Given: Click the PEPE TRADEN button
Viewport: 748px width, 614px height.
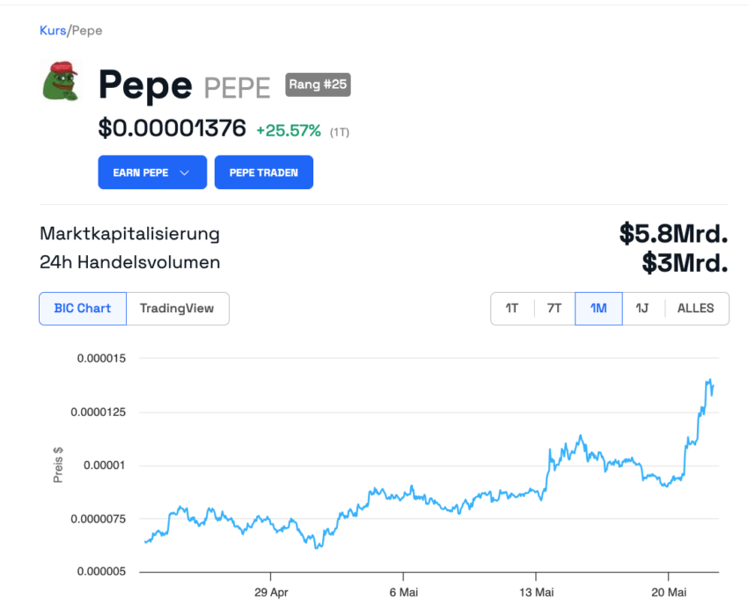Looking at the screenshot, I should click(264, 172).
